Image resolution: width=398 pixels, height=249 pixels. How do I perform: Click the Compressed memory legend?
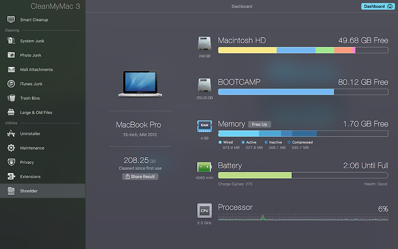300,145
